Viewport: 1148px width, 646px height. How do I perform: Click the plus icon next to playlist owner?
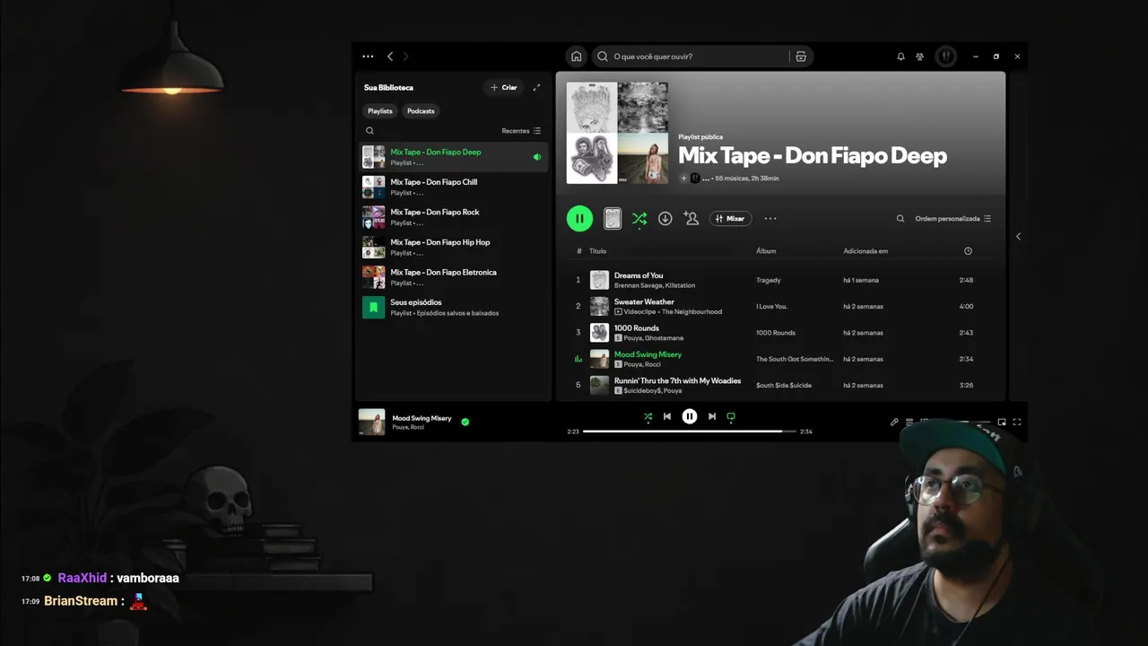pos(683,179)
